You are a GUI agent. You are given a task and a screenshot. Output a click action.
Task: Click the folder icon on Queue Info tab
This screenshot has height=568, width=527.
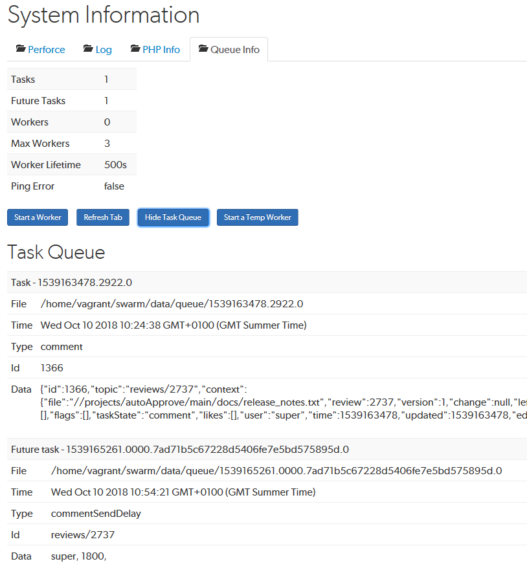203,49
